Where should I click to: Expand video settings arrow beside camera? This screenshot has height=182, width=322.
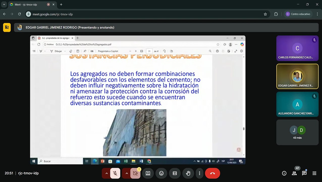[x=127, y=173]
